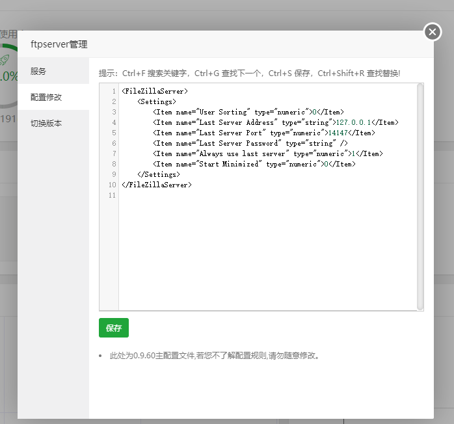Click line number 5 in the gutter
Viewport: 454px width, 424px height.
pos(114,133)
